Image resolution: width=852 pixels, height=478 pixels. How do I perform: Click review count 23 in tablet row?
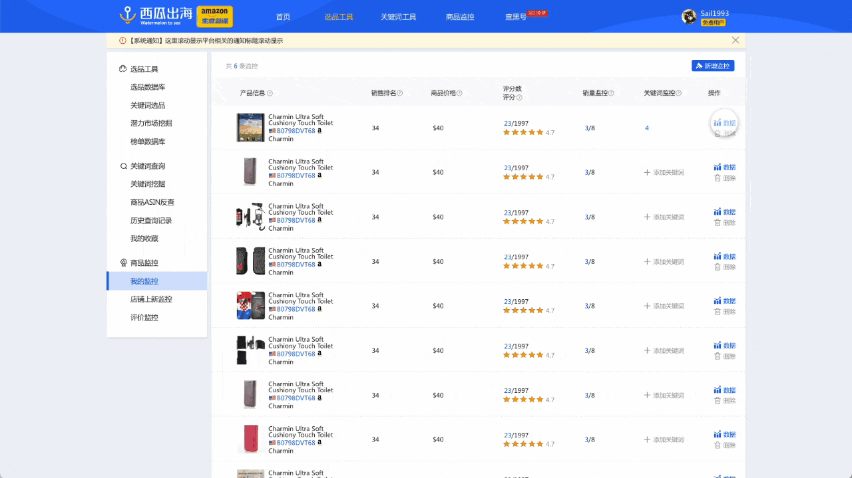tap(507, 124)
